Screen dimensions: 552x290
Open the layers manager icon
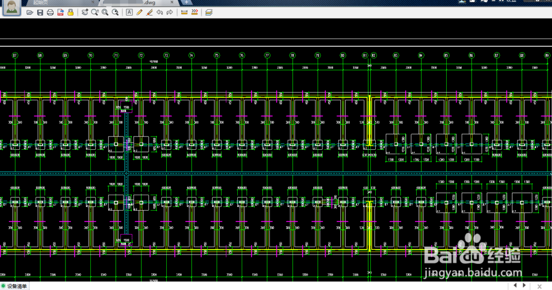[209, 12]
